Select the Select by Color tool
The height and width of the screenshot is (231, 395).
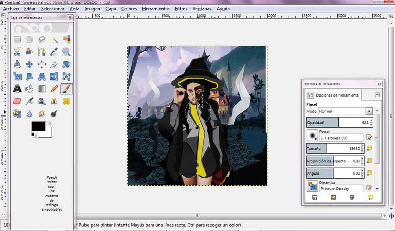tap(66, 40)
